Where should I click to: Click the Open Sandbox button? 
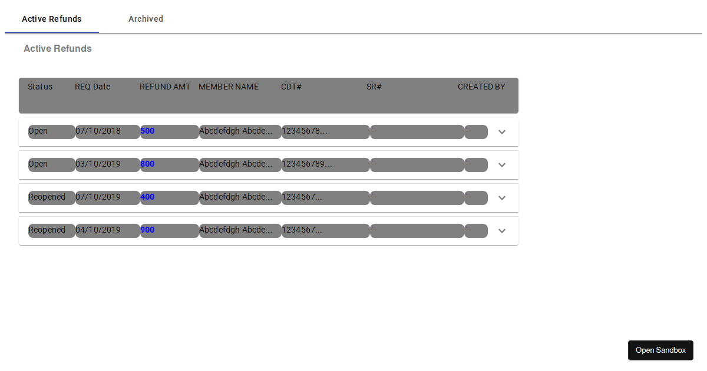[x=660, y=350]
